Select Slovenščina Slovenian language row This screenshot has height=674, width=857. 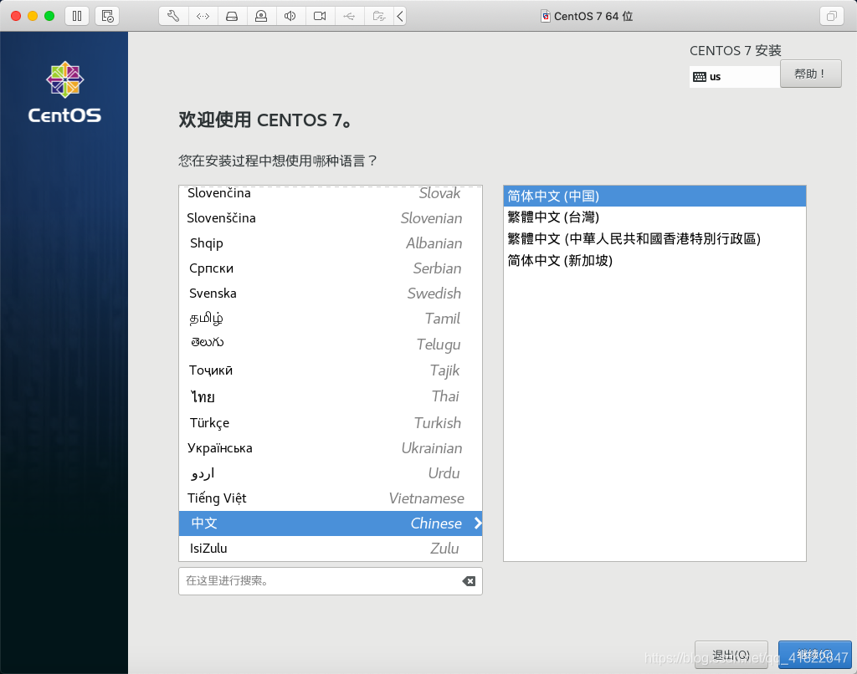[330, 218]
